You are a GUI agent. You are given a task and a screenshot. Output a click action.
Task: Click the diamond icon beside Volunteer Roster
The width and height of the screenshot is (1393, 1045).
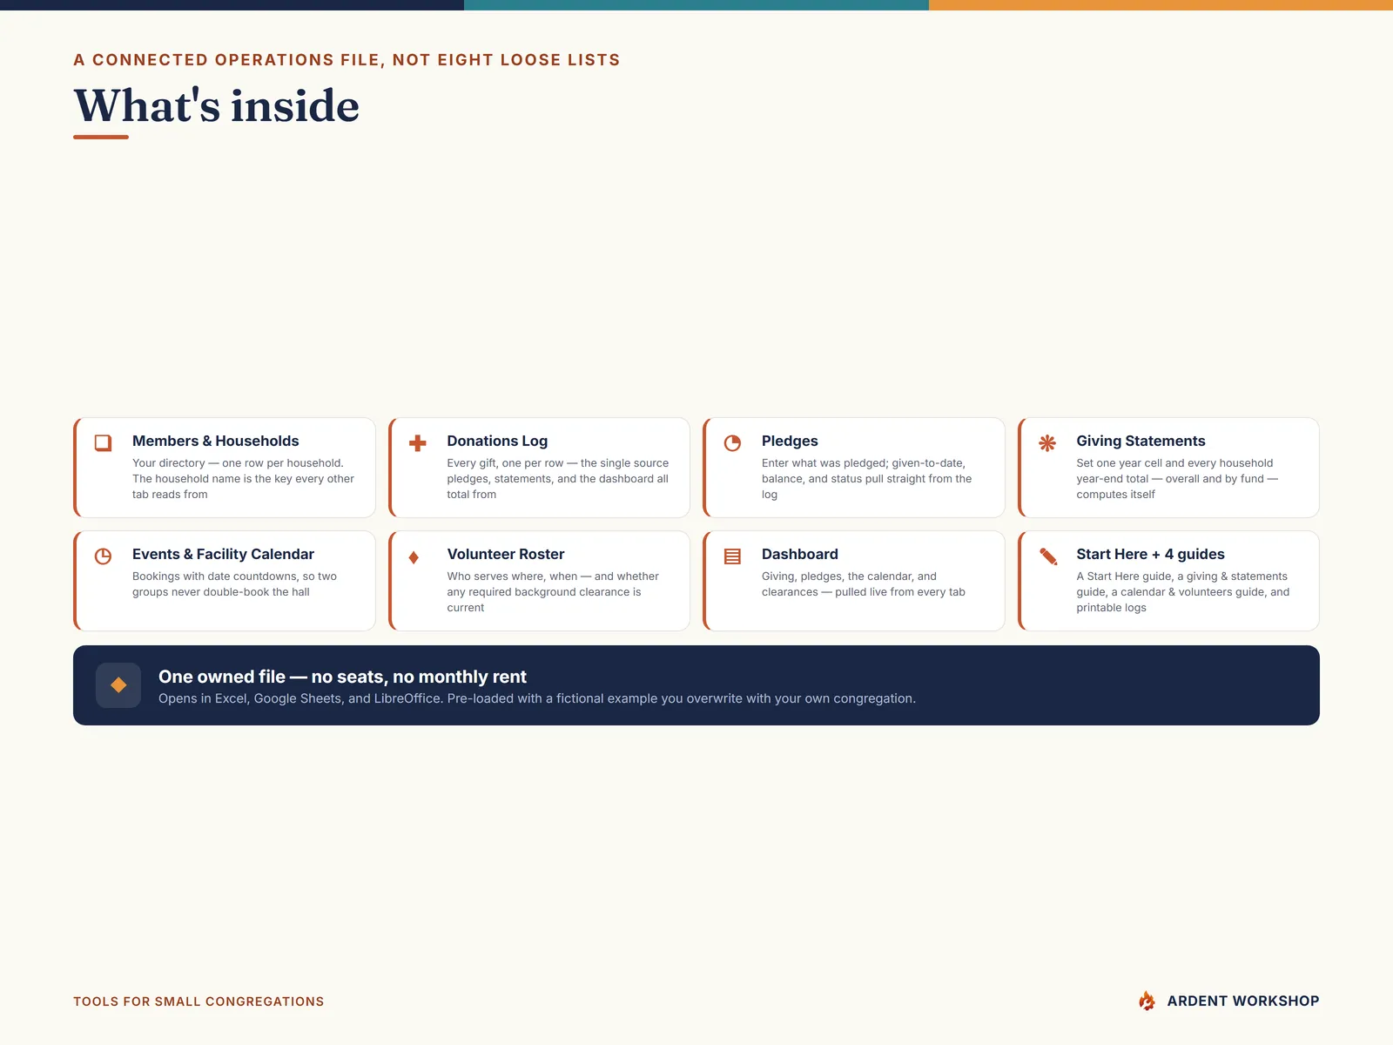[x=414, y=556]
